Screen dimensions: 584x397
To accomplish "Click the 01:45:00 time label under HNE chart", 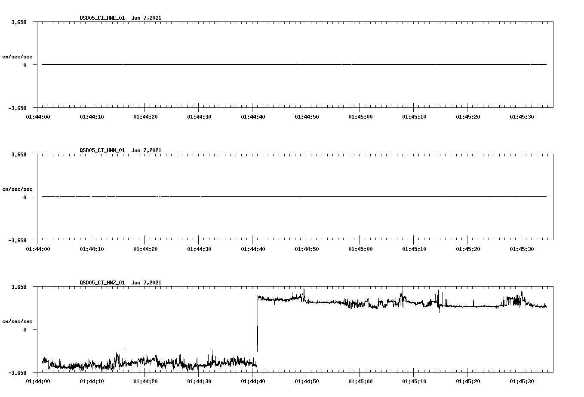I will 360,116.
